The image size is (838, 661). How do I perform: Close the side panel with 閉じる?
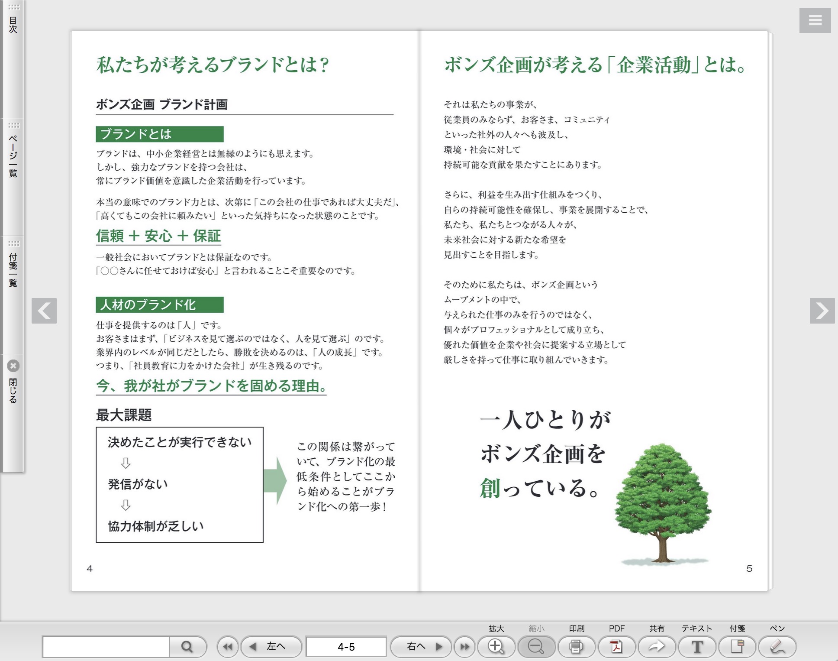coord(13,413)
